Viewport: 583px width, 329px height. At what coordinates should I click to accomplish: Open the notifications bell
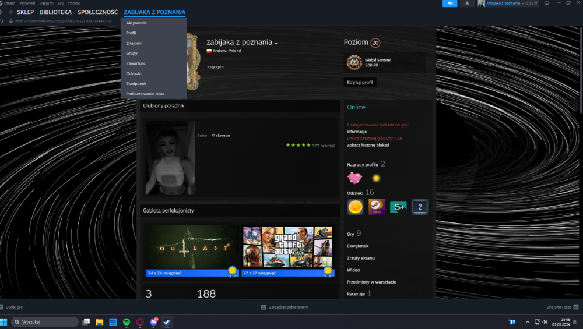[467, 3]
